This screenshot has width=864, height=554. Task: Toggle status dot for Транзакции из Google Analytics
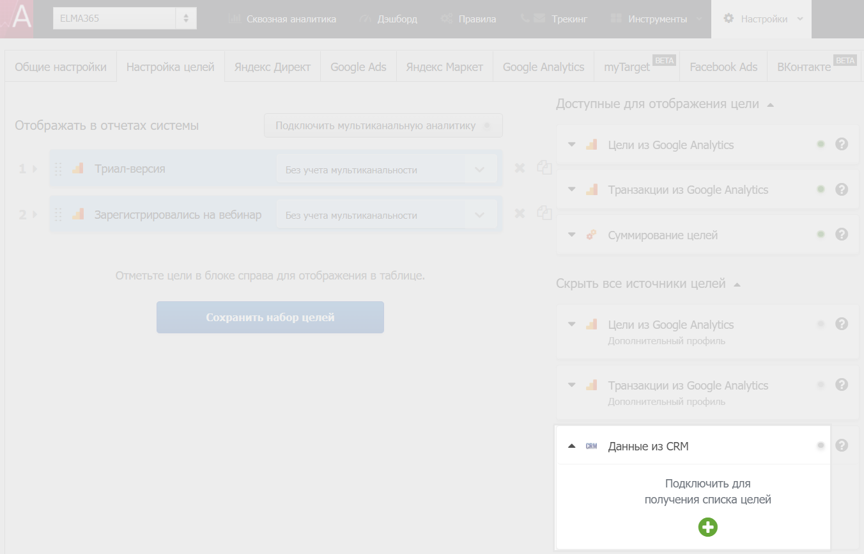tap(821, 189)
